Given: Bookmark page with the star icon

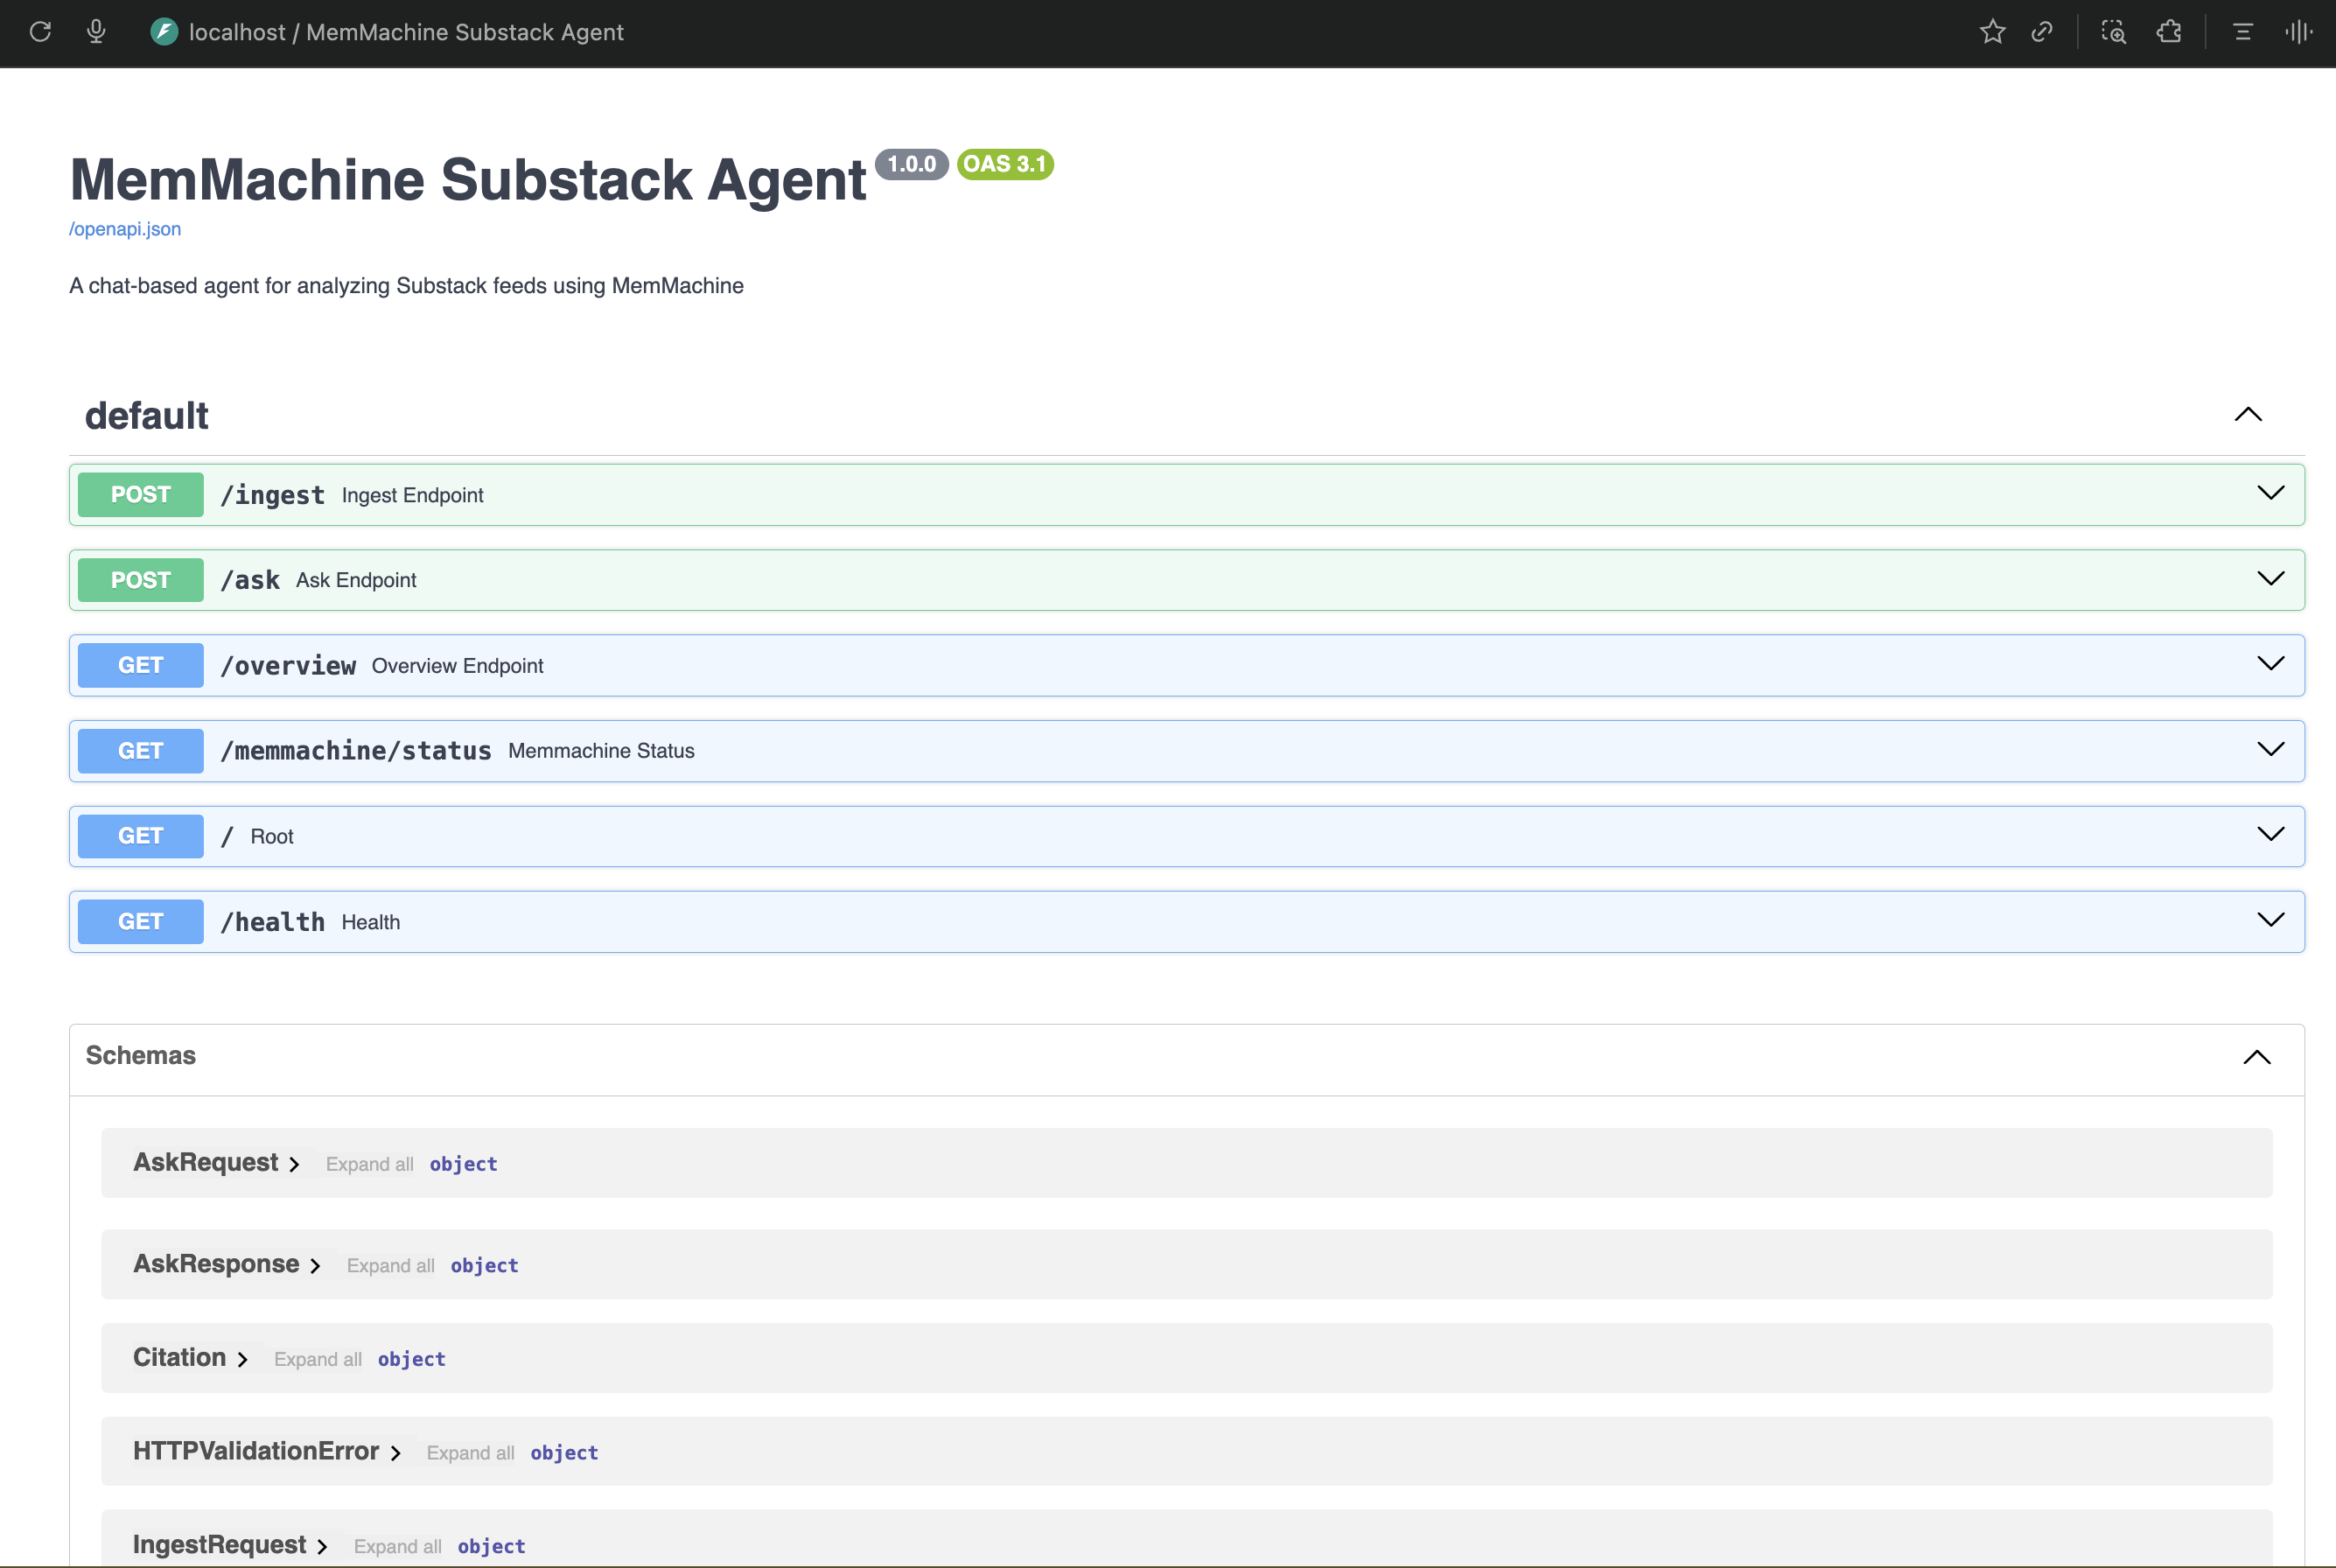Looking at the screenshot, I should point(1992,32).
